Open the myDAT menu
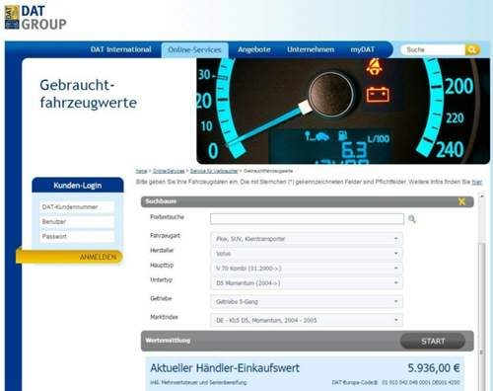The width and height of the screenshot is (493, 391). coord(363,49)
